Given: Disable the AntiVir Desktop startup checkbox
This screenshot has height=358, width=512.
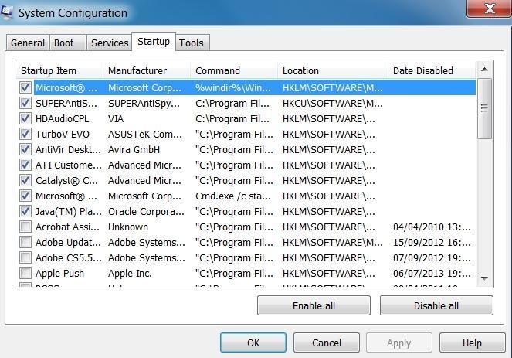Looking at the screenshot, I should tap(25, 149).
